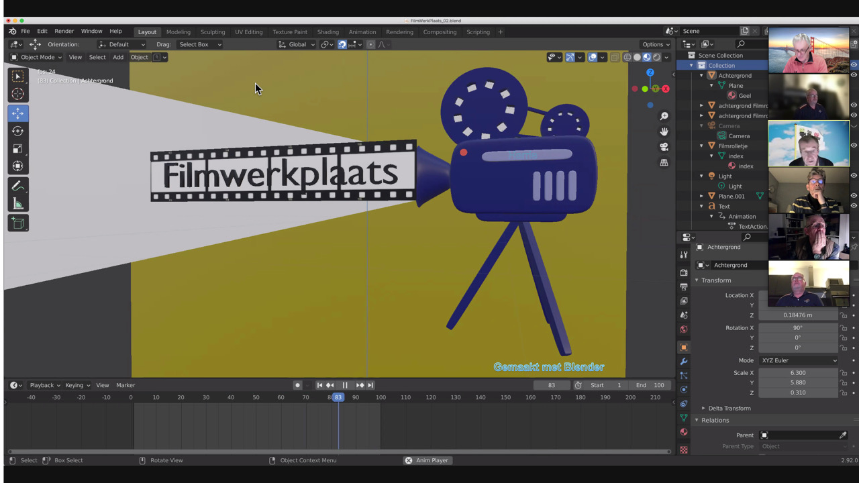Activate the Cursor tool
This screenshot has height=483, width=859.
18,94
